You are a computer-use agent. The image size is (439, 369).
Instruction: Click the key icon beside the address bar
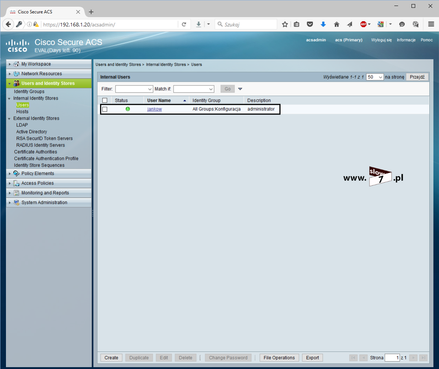coord(19,25)
